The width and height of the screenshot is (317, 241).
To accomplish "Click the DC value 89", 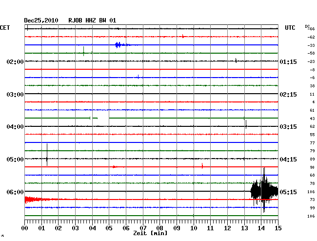I will [312, 159].
